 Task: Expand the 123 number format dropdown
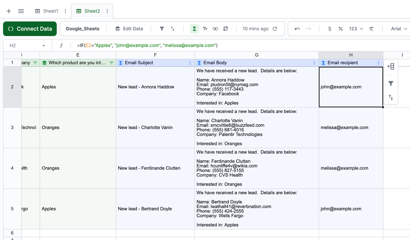click(x=356, y=29)
